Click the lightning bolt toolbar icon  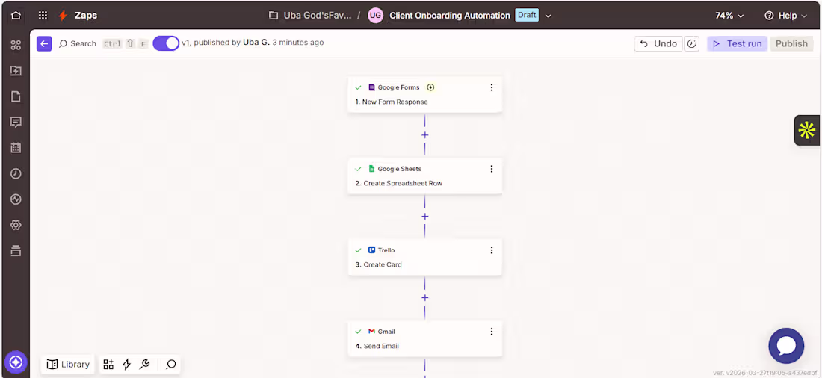(x=126, y=365)
